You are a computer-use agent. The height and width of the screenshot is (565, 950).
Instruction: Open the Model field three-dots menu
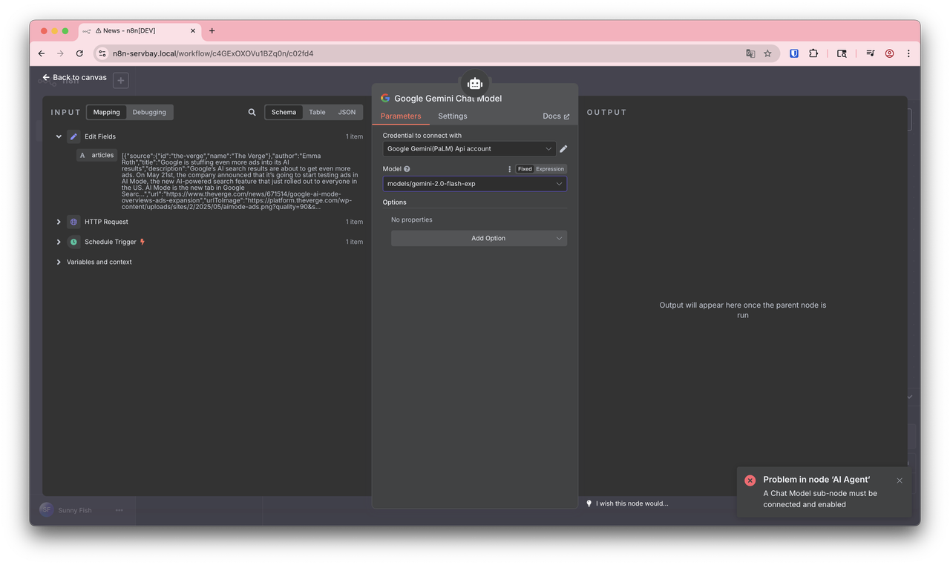coord(510,169)
